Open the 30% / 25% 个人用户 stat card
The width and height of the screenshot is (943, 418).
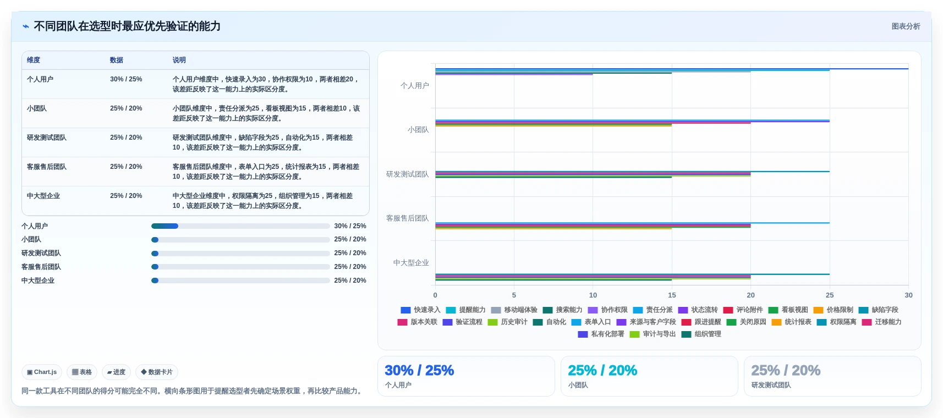(x=466, y=376)
